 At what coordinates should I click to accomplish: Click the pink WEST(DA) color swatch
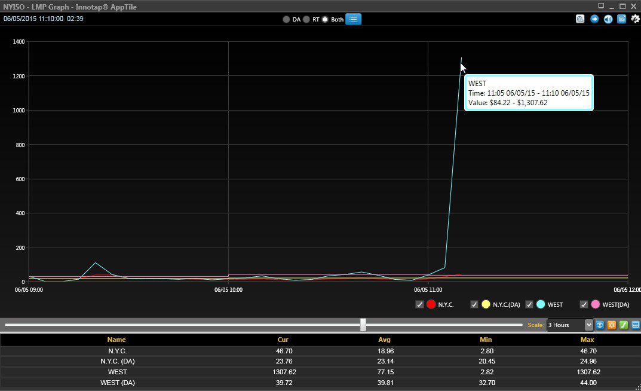click(x=595, y=304)
